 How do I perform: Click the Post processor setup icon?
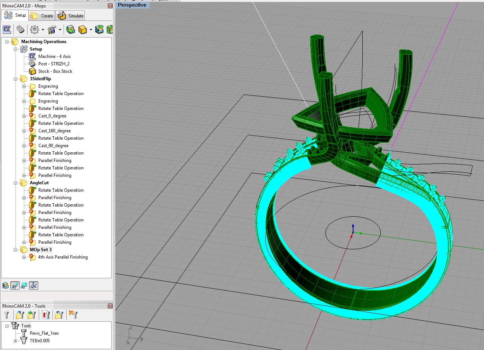click(x=20, y=29)
